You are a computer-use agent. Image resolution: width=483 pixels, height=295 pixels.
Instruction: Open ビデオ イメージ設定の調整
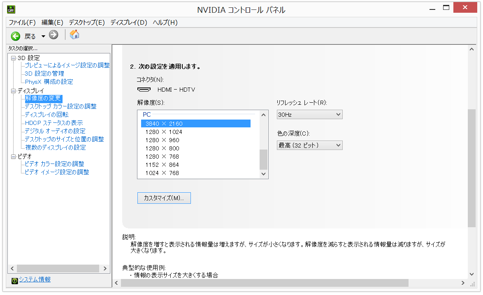coord(57,172)
